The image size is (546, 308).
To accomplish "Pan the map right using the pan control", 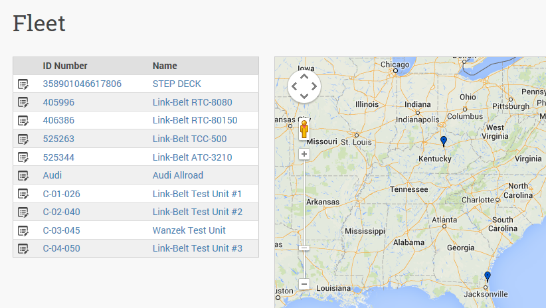I will pos(314,86).
